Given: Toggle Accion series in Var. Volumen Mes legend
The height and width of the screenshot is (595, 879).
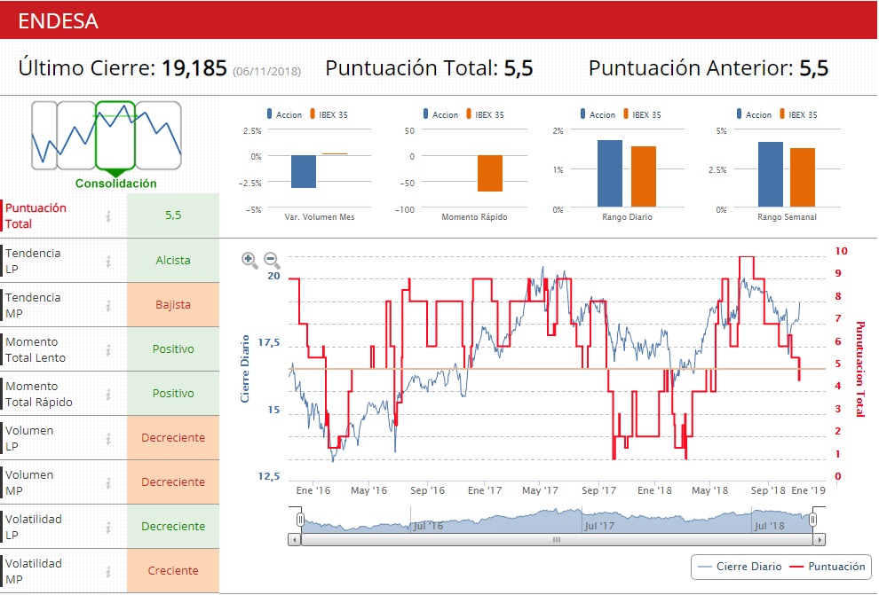Looking at the screenshot, I should coord(285,114).
